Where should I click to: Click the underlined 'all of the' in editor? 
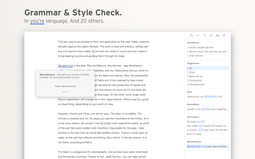pyautogui.click(x=105, y=123)
